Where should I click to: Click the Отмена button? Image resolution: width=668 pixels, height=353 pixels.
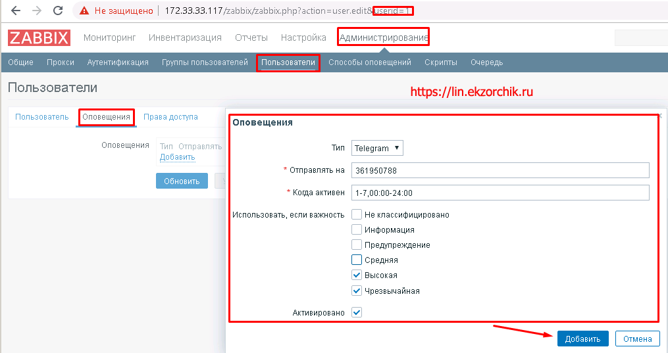[x=637, y=339]
